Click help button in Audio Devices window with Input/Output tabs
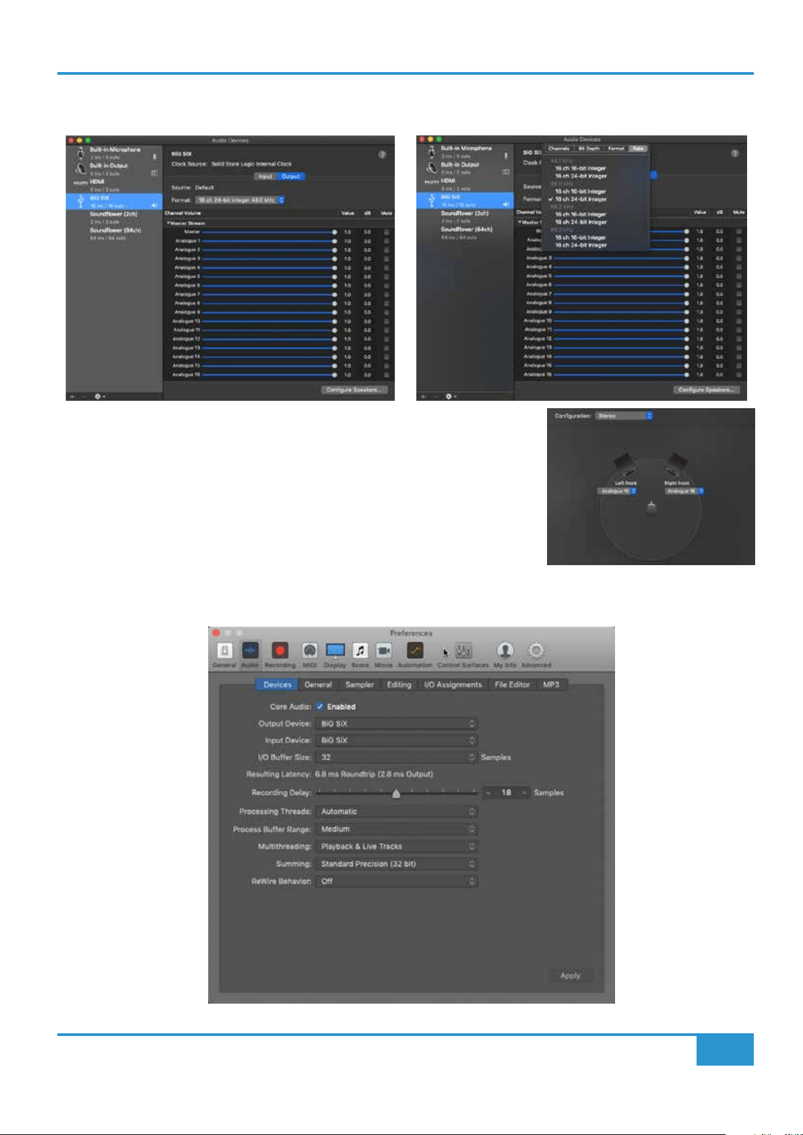Screen dimensions: 803x1135 [x=382, y=155]
